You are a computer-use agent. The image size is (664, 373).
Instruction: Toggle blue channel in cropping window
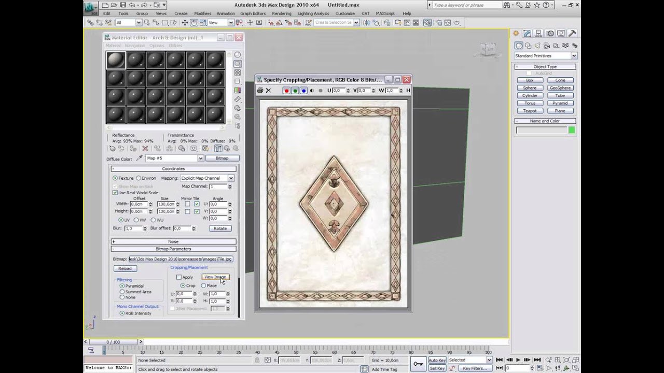coord(303,90)
